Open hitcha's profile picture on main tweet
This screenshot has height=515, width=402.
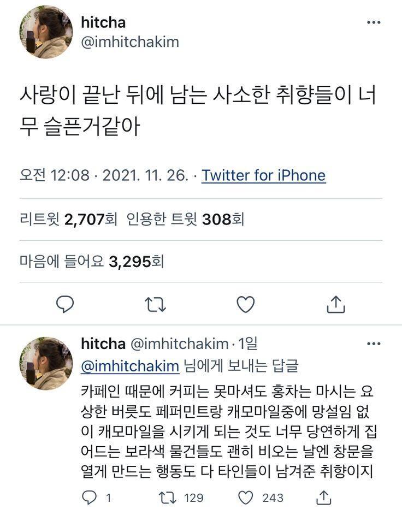46,33
